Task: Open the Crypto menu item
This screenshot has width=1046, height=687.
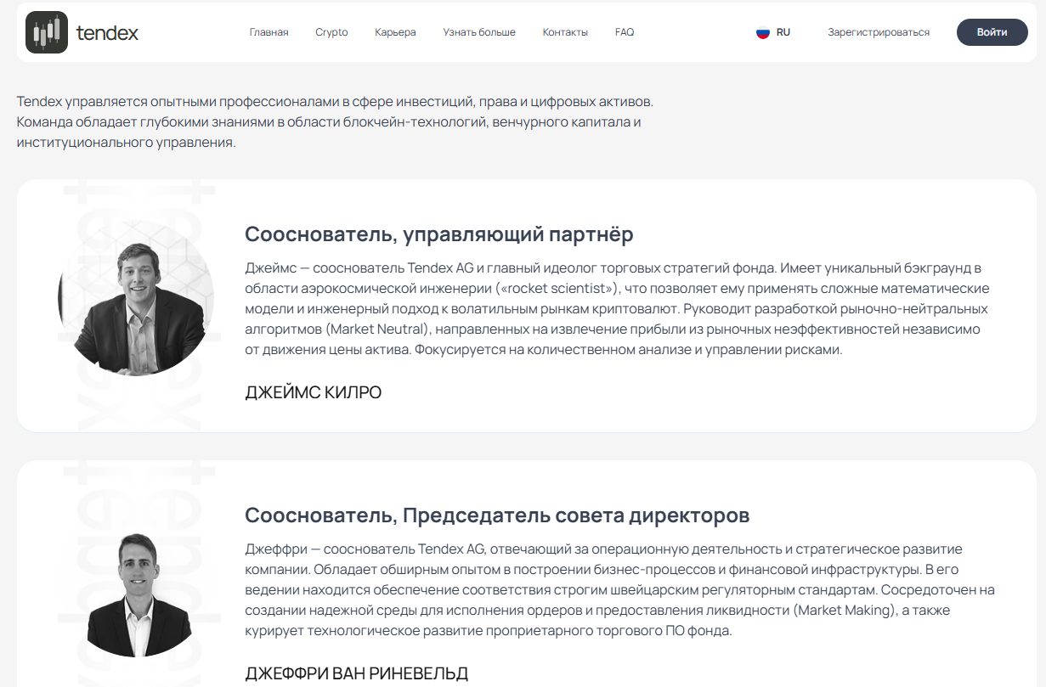Action: (331, 32)
